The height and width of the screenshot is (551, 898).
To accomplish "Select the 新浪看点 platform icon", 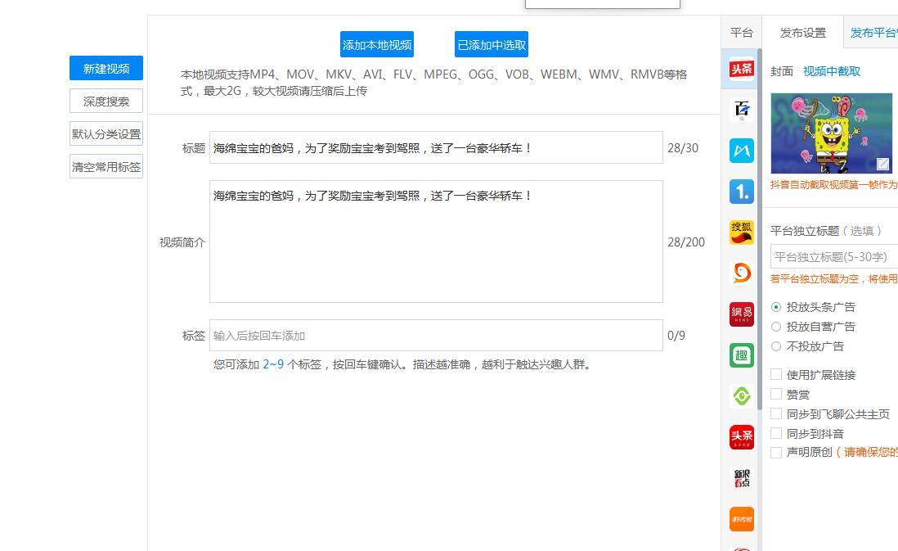I will click(x=741, y=477).
